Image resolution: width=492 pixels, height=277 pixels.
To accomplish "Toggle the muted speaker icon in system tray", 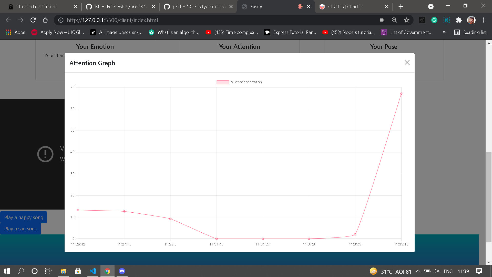I will pos(436,271).
